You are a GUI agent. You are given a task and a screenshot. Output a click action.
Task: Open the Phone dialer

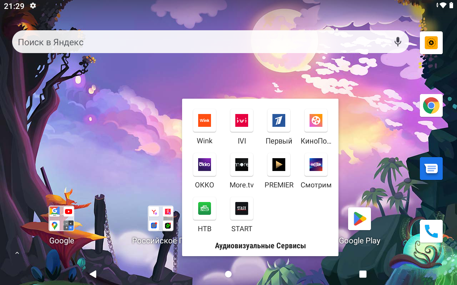(431, 231)
